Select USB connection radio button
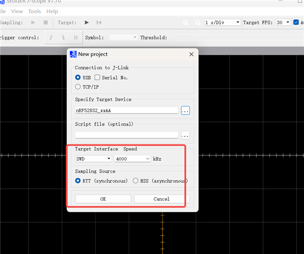The height and width of the screenshot is (254, 304). point(78,77)
